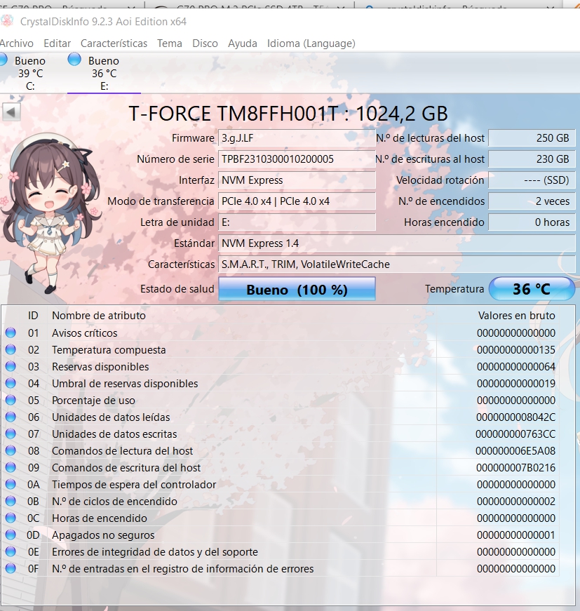Click status orb for Tiempos de espera del controlador
This screenshot has height=611, width=580.
11,484
